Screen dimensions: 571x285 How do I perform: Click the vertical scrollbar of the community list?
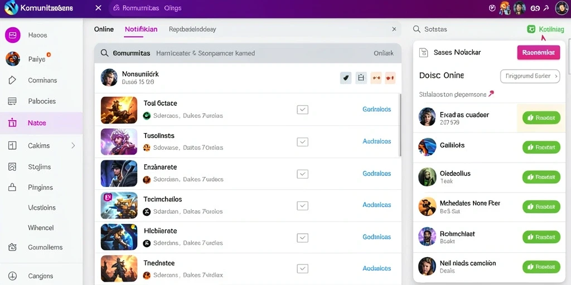[400, 125]
